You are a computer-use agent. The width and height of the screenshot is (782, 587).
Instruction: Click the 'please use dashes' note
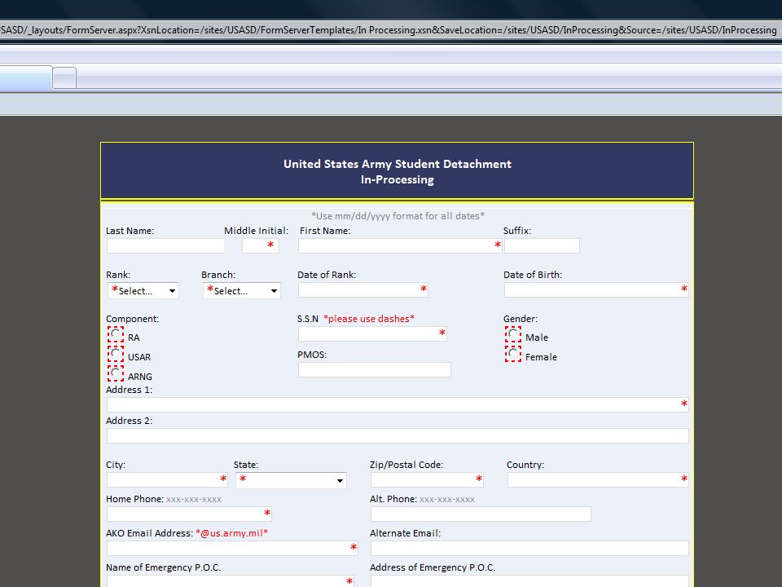pyautogui.click(x=369, y=319)
